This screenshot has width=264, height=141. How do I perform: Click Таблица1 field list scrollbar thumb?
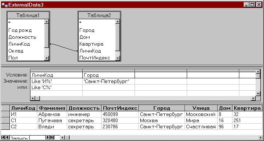tap(47, 36)
